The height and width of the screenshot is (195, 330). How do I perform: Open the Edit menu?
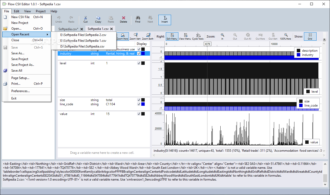tap(17, 11)
